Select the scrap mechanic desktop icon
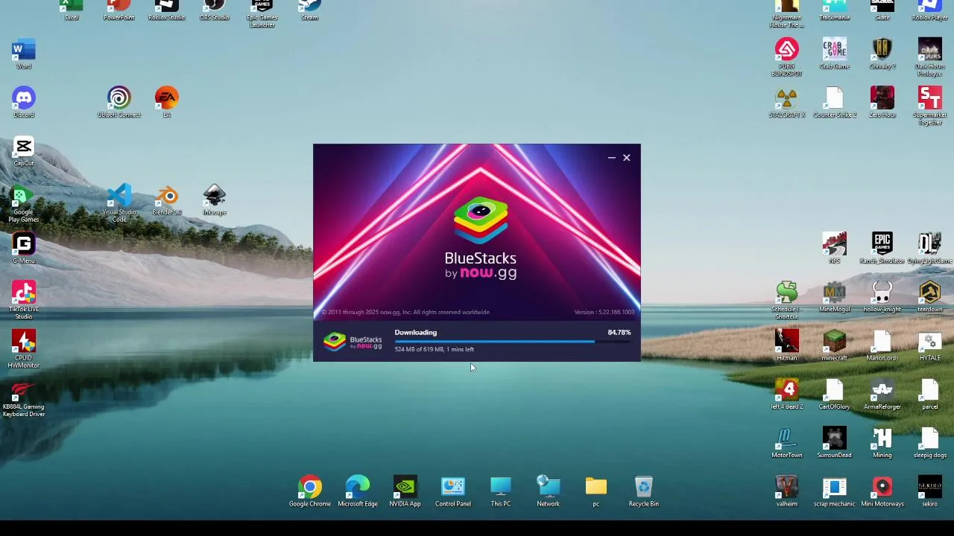The image size is (954, 536). coord(835,492)
